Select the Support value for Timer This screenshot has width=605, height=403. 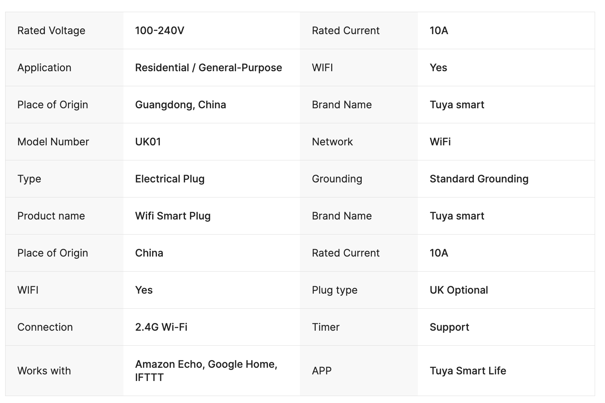(x=449, y=327)
